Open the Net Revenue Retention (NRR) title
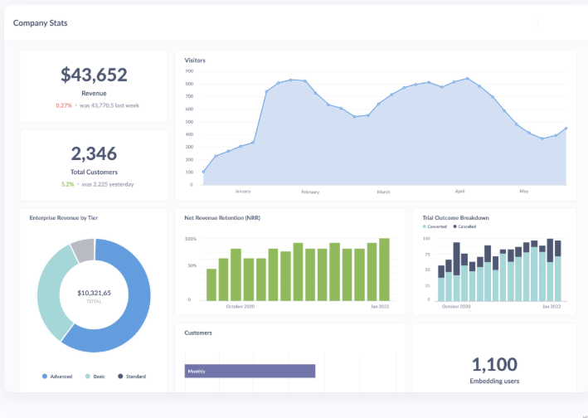The height and width of the screenshot is (418, 588). (221, 218)
